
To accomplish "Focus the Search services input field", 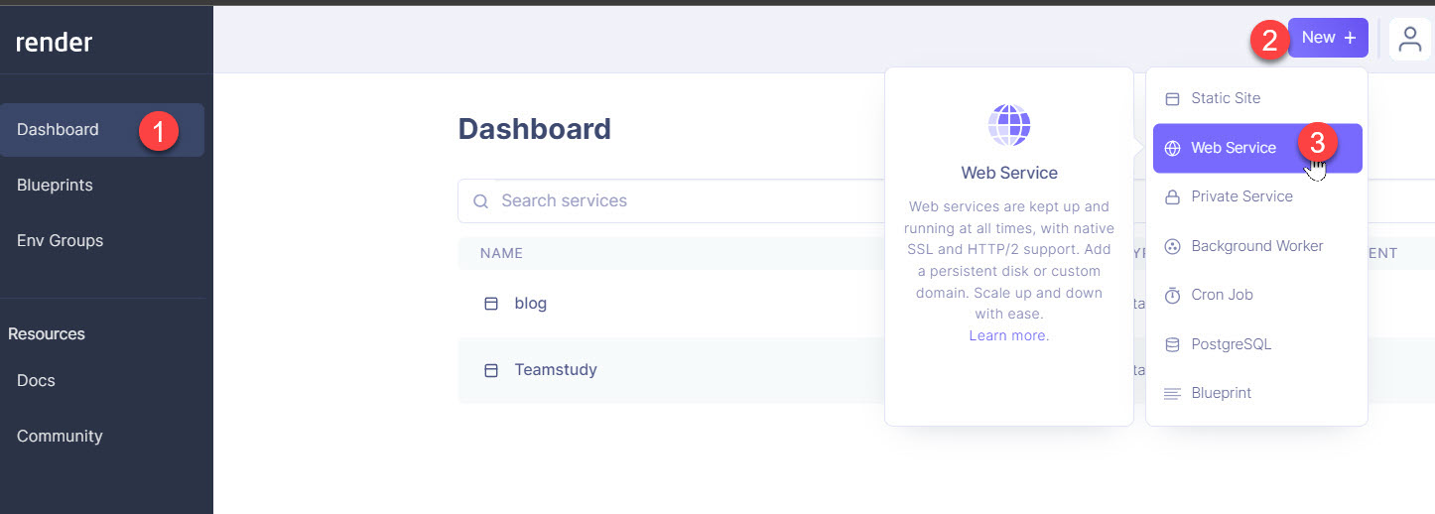I will pos(675,201).
